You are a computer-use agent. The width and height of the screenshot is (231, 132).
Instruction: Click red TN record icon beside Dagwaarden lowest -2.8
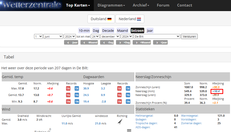119,102
